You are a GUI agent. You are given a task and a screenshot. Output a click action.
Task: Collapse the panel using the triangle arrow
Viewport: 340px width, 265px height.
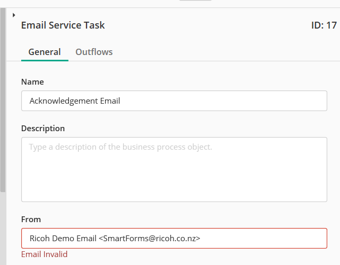tap(14, 15)
